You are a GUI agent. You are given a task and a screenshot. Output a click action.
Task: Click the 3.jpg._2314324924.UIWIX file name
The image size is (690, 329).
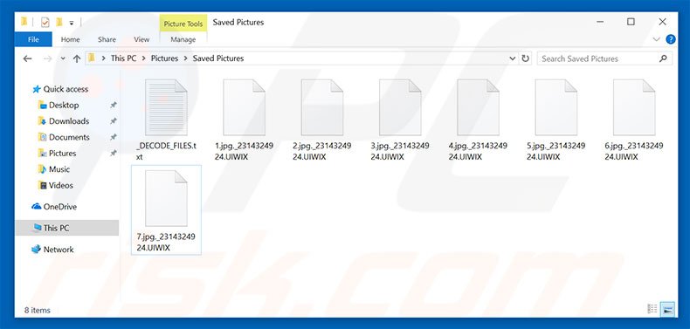pyautogui.click(x=400, y=151)
